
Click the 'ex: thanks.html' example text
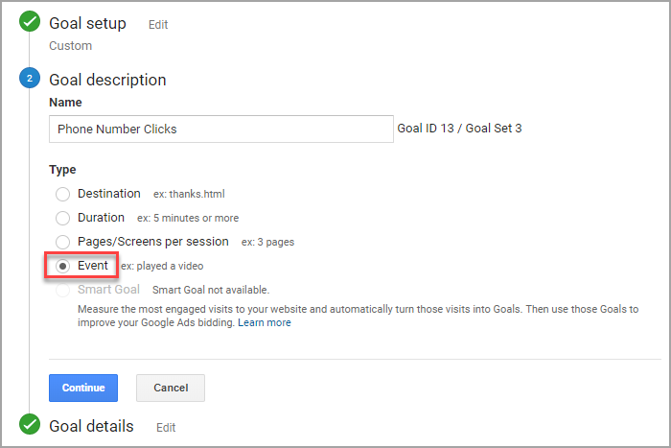pyautogui.click(x=189, y=194)
